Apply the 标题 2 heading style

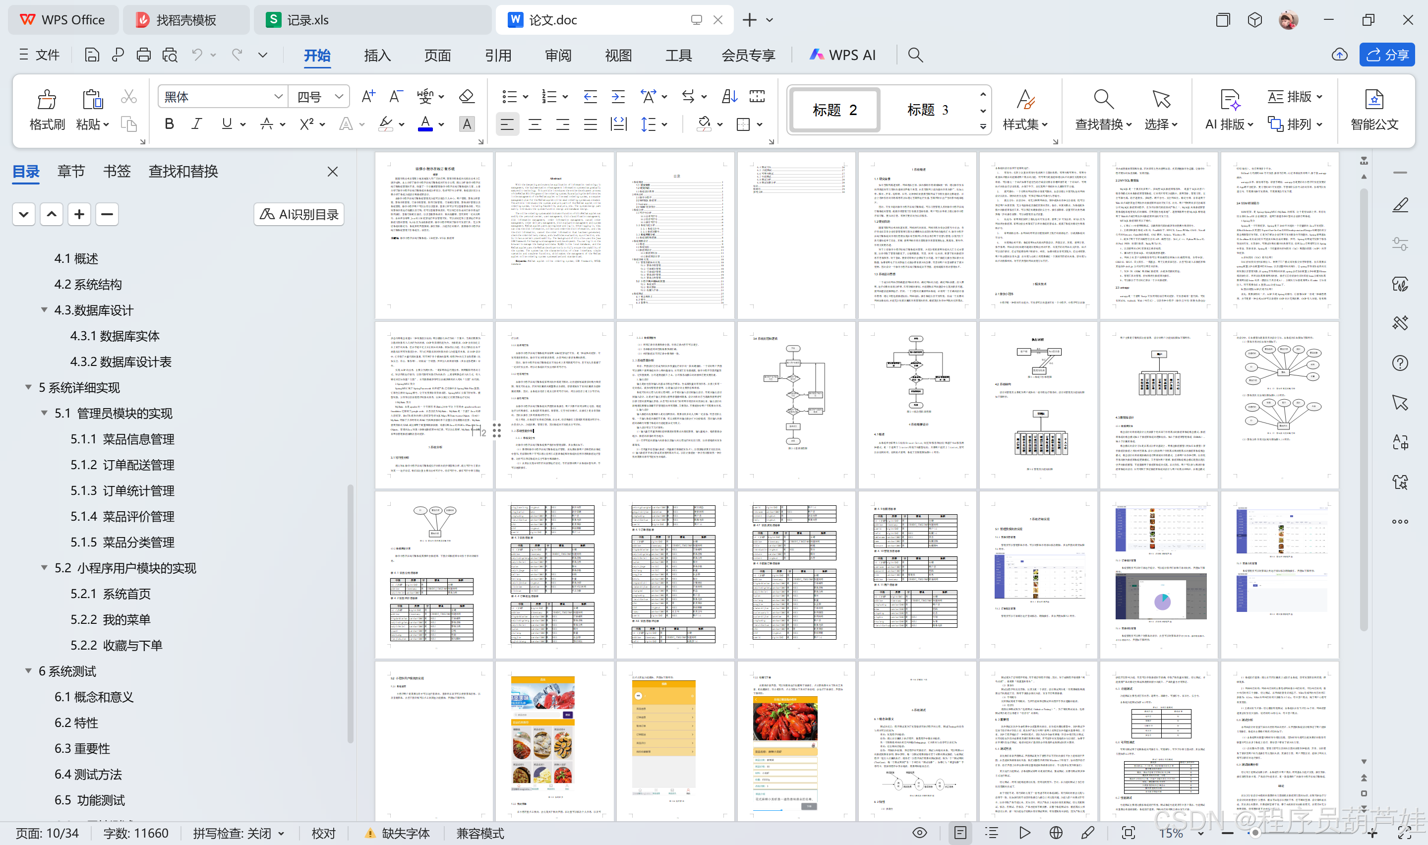pyautogui.click(x=835, y=109)
